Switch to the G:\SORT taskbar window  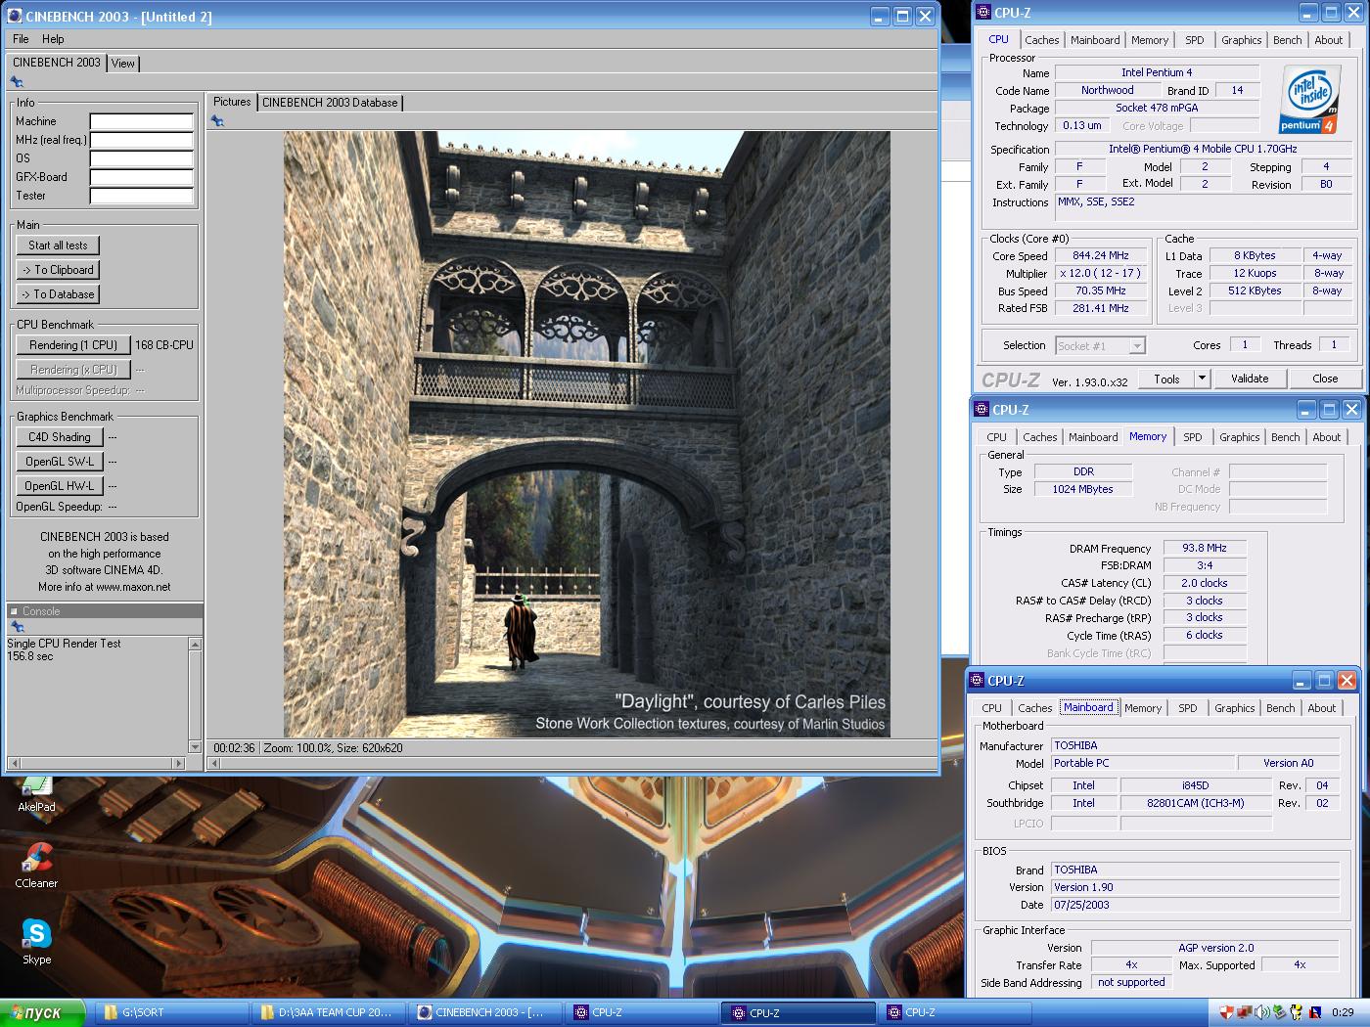click(173, 1012)
